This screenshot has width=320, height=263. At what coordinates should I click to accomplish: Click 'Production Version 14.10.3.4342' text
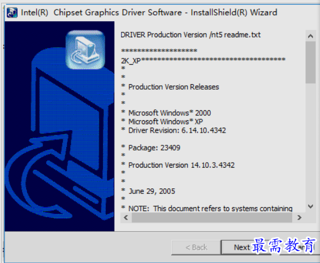click(181, 165)
